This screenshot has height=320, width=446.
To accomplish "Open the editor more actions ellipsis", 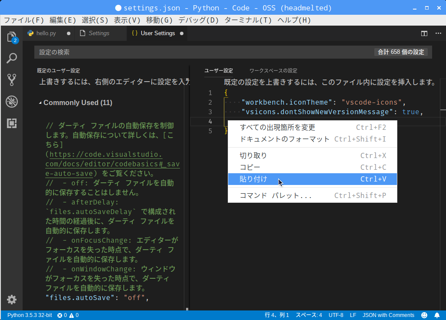I will pyautogui.click(x=438, y=33).
